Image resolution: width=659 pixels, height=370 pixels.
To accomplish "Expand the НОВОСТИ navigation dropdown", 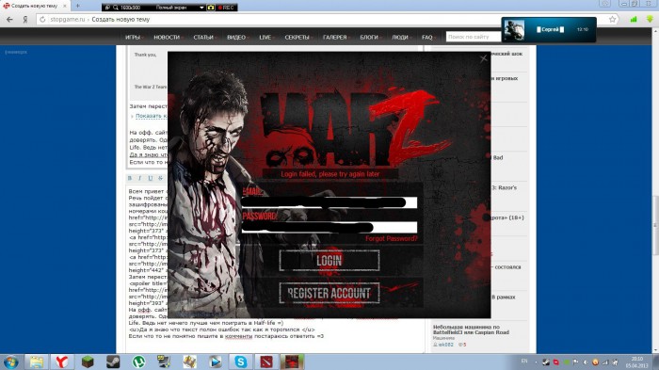I will tap(168, 37).
